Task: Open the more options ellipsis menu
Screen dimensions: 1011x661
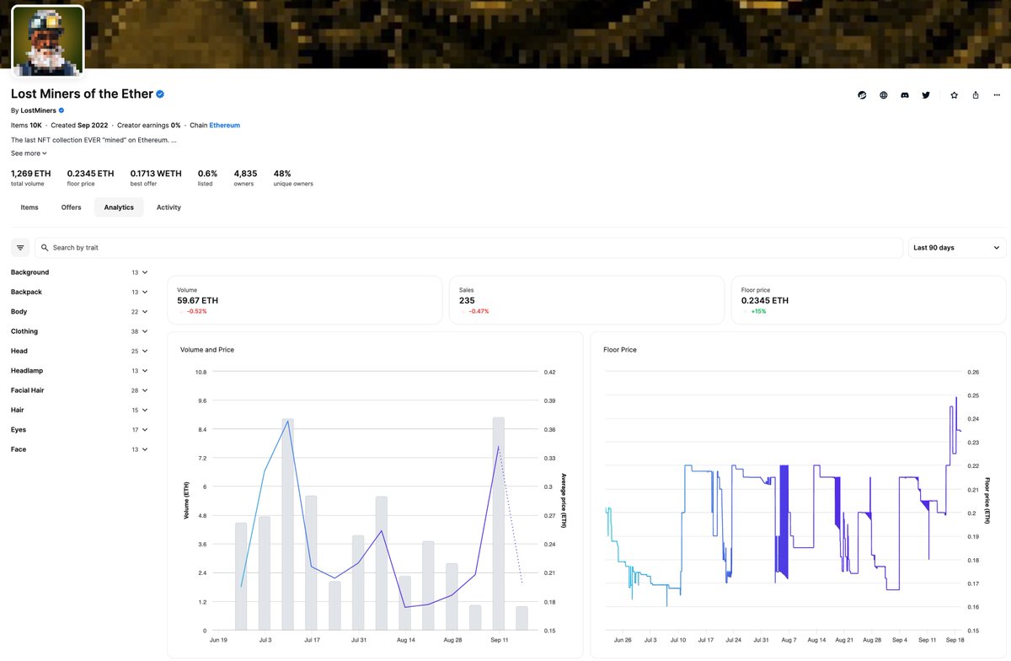Action: (x=996, y=95)
